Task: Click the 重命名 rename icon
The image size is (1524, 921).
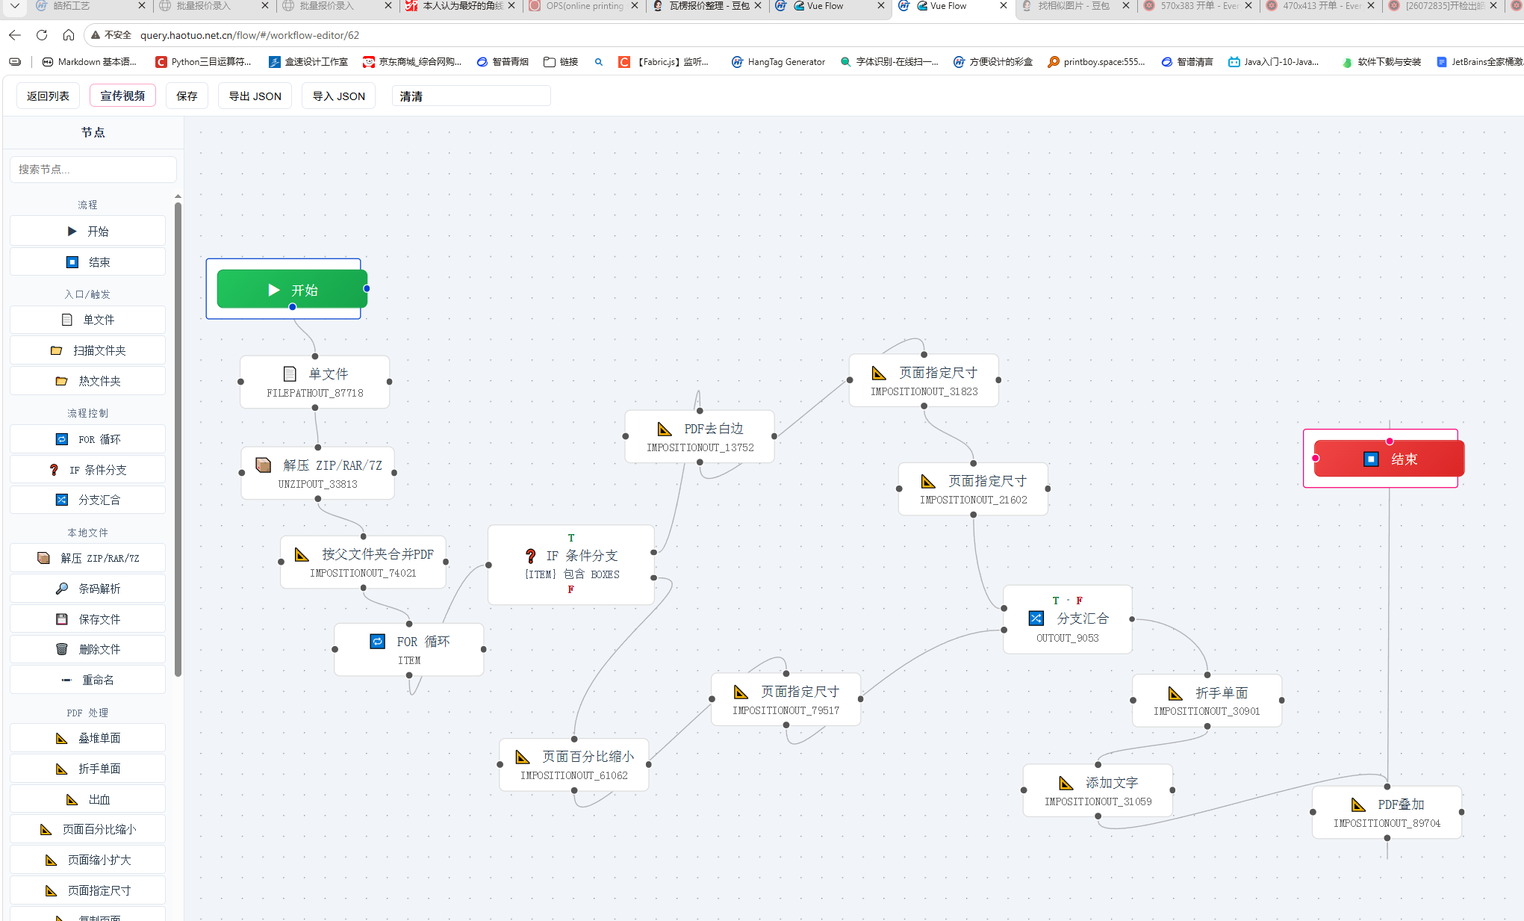Action: click(66, 680)
